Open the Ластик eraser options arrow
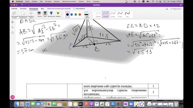This screenshot has width=193, height=108. pos(42,13)
